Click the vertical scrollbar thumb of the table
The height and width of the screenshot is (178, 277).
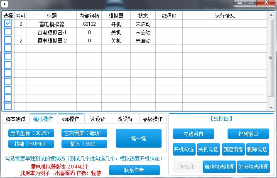coord(271,57)
